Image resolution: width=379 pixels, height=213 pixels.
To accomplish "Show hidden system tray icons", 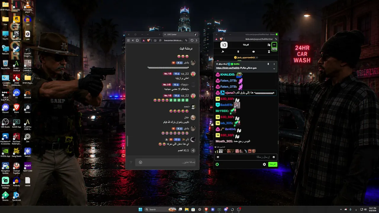I will click(341, 209).
